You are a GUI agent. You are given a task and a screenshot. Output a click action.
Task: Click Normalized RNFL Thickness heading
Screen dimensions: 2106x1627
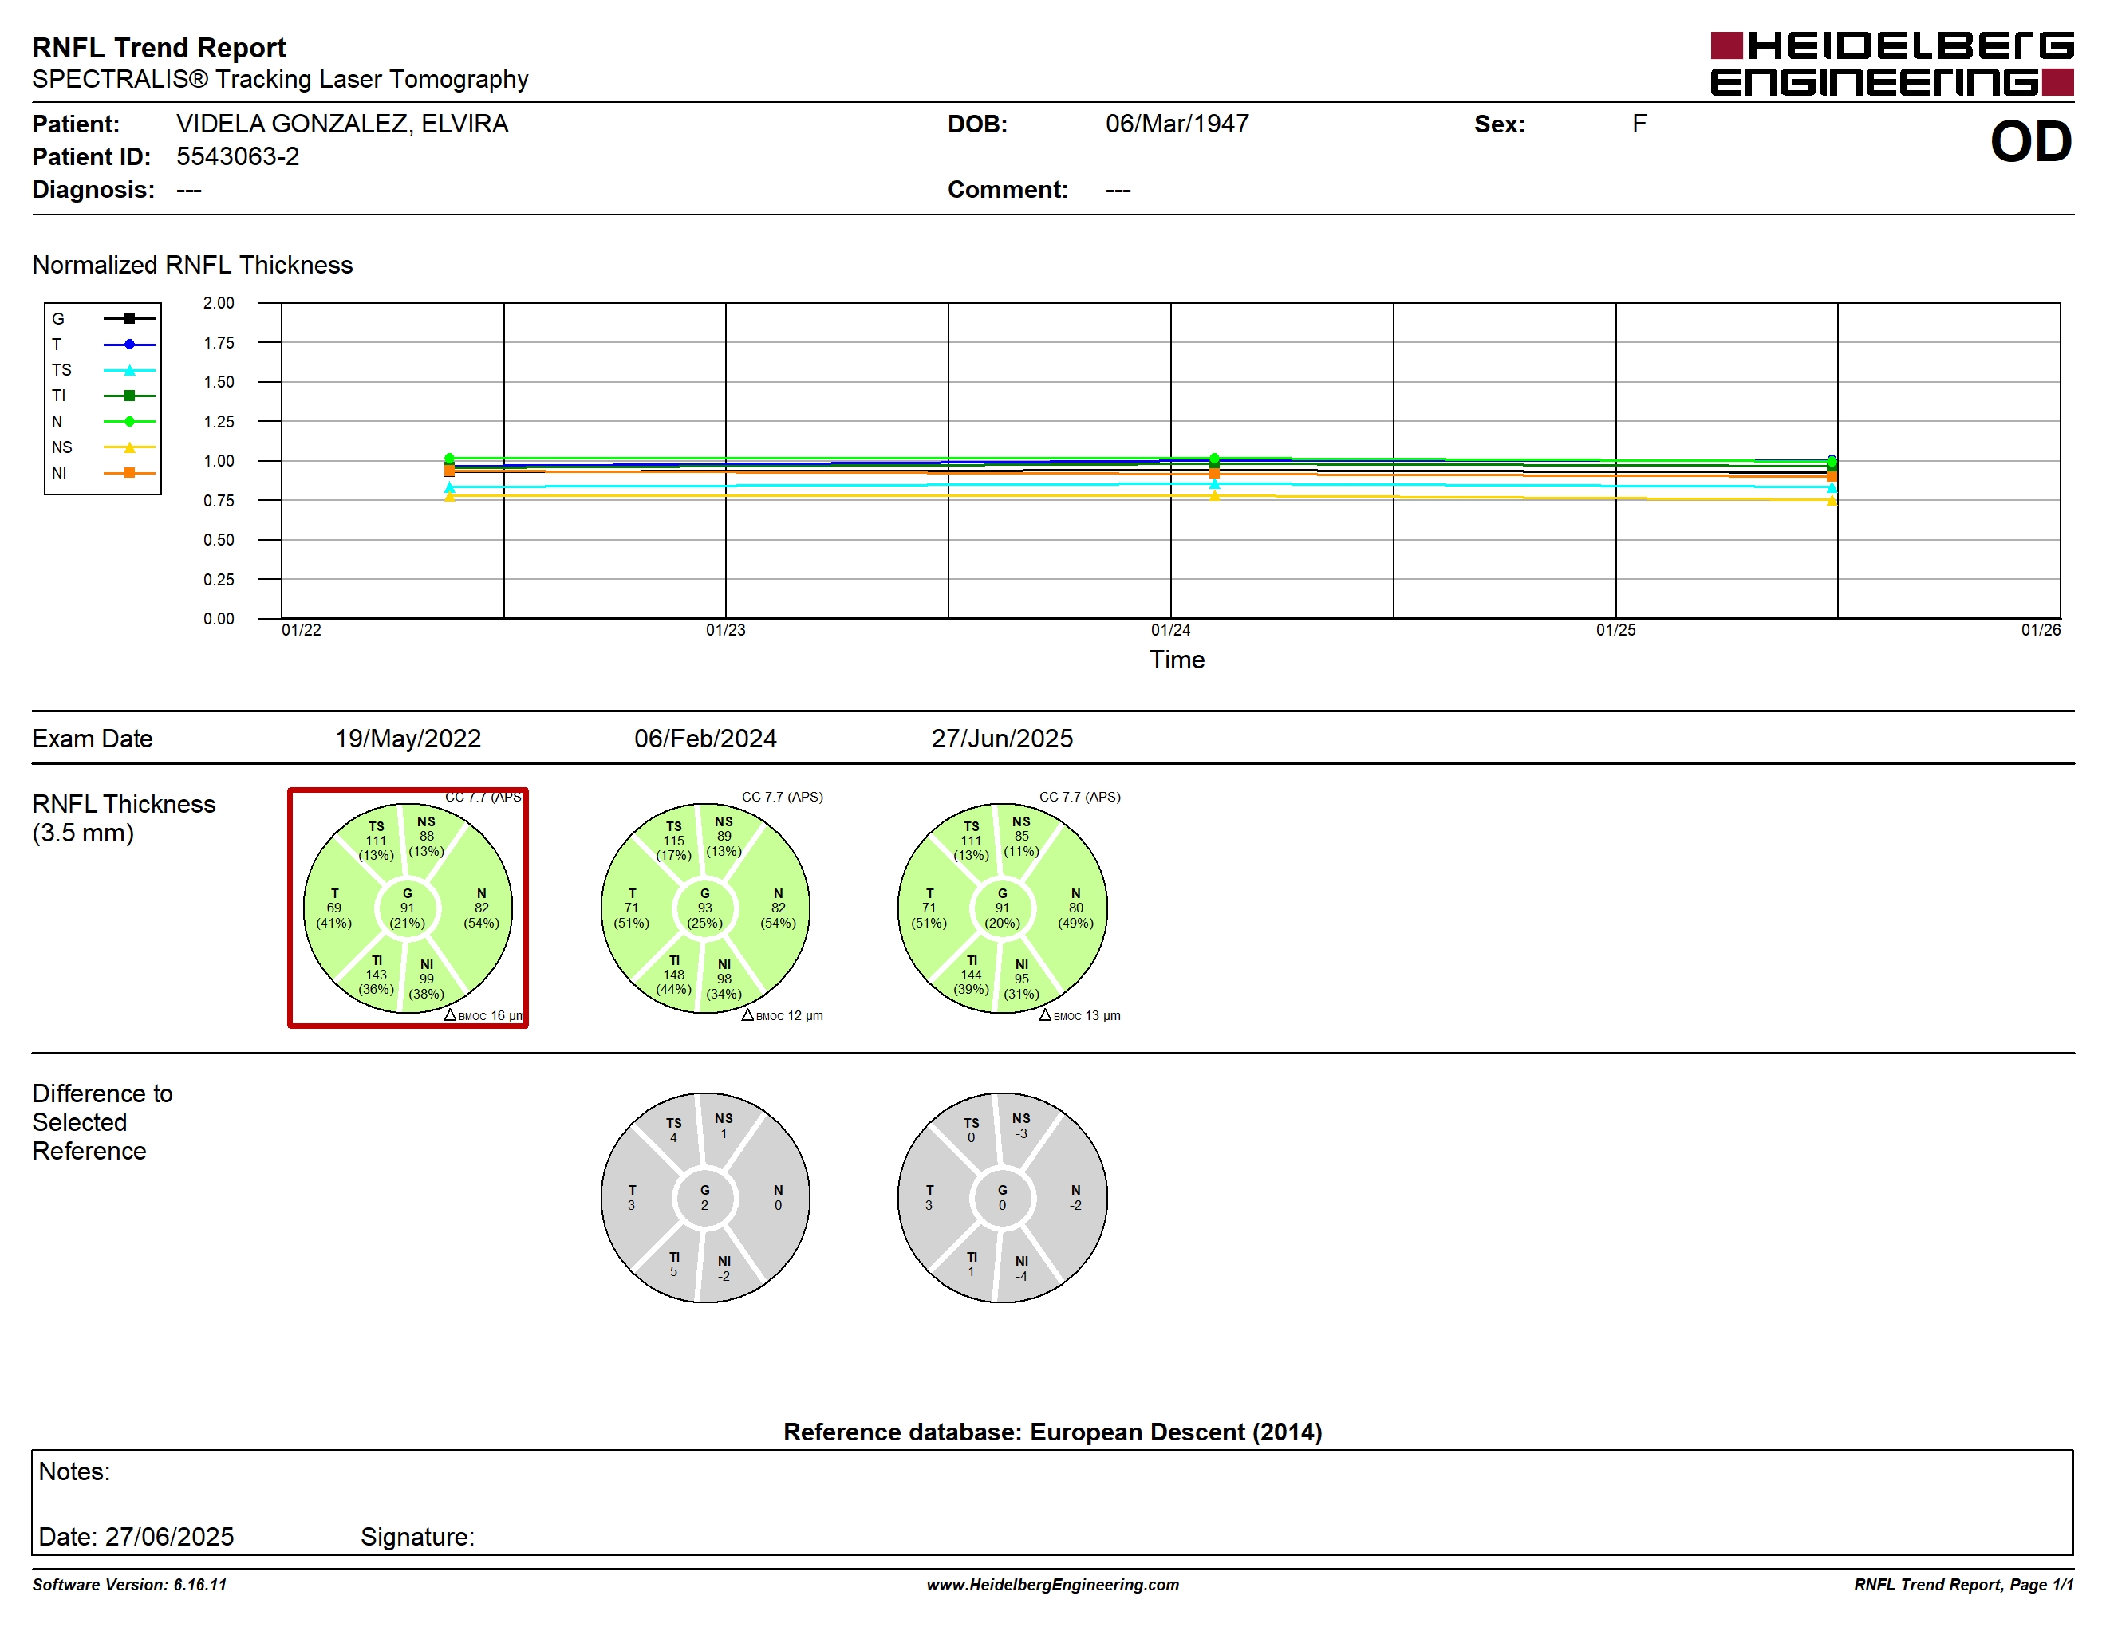click(x=193, y=265)
